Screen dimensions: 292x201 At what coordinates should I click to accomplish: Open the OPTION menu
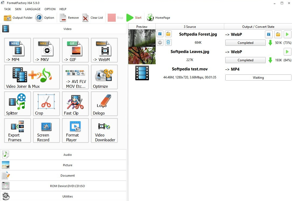(50, 9)
